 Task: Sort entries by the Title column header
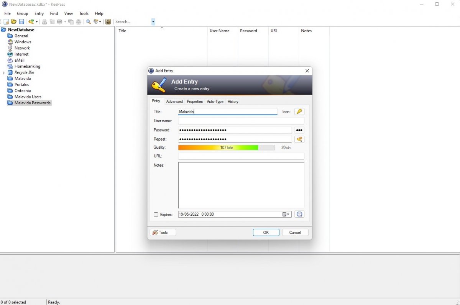161,31
